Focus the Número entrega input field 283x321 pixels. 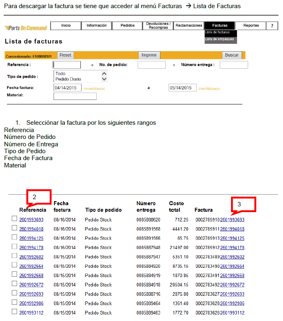pos(233,65)
